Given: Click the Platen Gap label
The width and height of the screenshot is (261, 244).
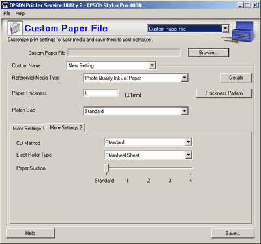Looking at the screenshot, I should 23,110.
